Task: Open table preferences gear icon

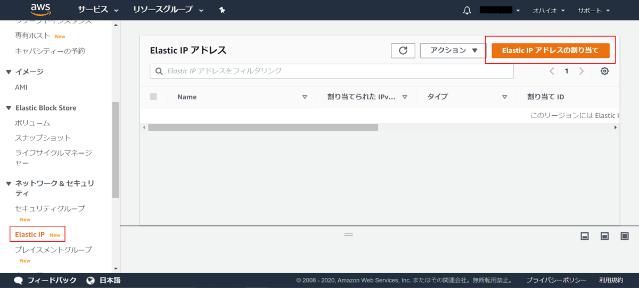Action: [x=604, y=71]
